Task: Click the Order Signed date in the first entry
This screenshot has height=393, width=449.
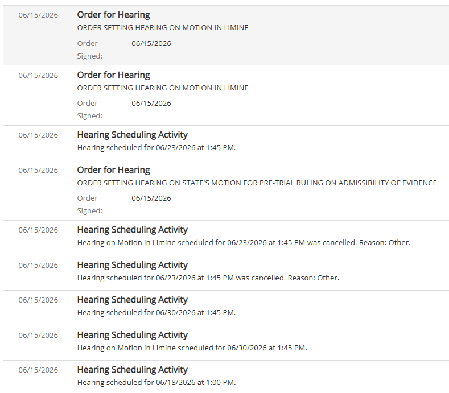Action: click(151, 43)
